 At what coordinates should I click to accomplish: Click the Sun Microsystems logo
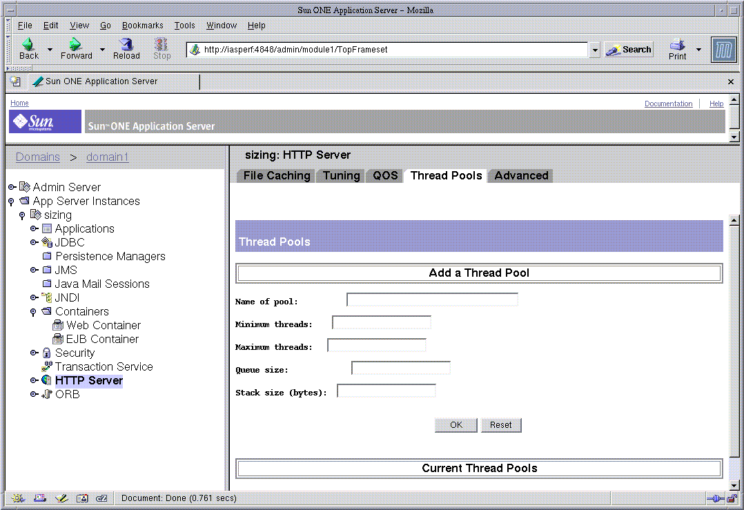(45, 121)
